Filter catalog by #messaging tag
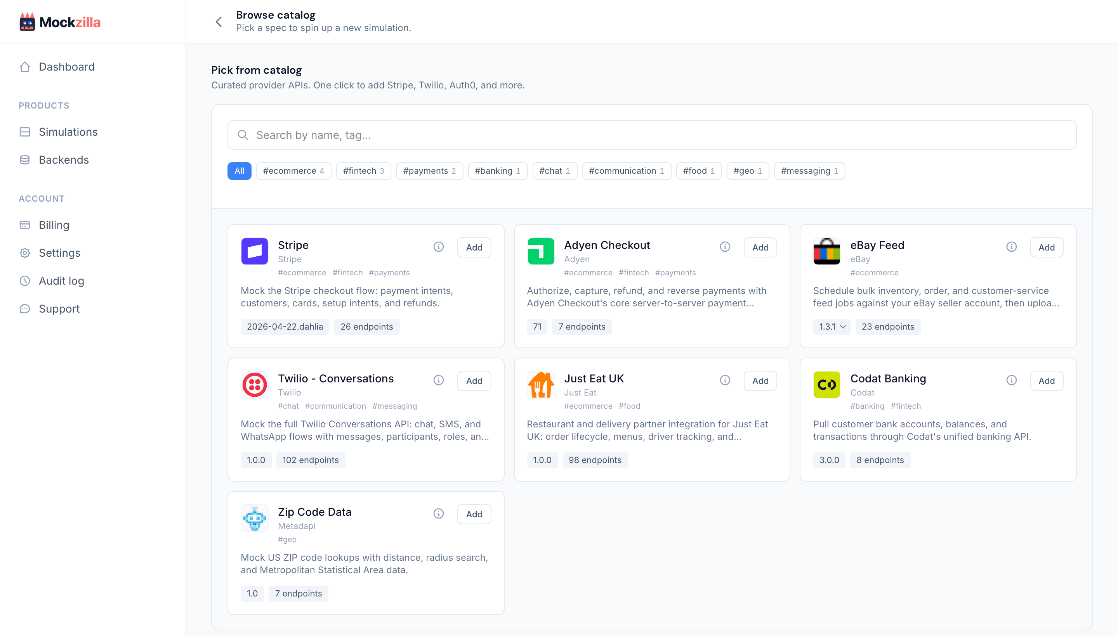 click(x=809, y=171)
